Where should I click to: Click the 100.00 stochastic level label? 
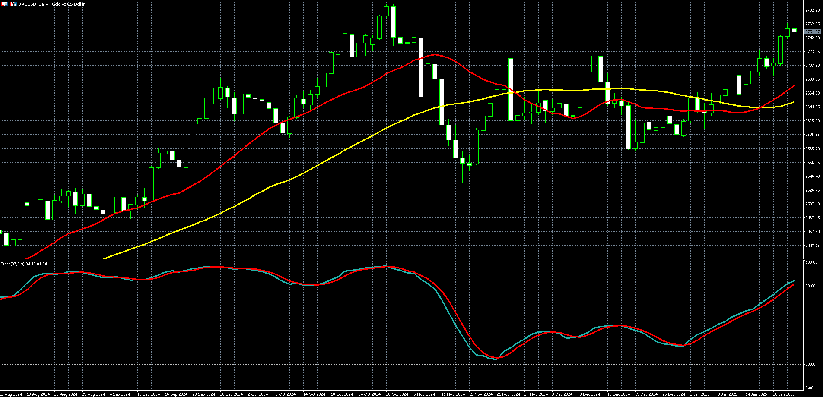click(812, 262)
